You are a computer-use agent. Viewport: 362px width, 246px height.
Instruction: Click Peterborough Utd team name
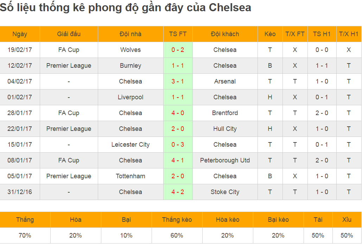coord(225,160)
